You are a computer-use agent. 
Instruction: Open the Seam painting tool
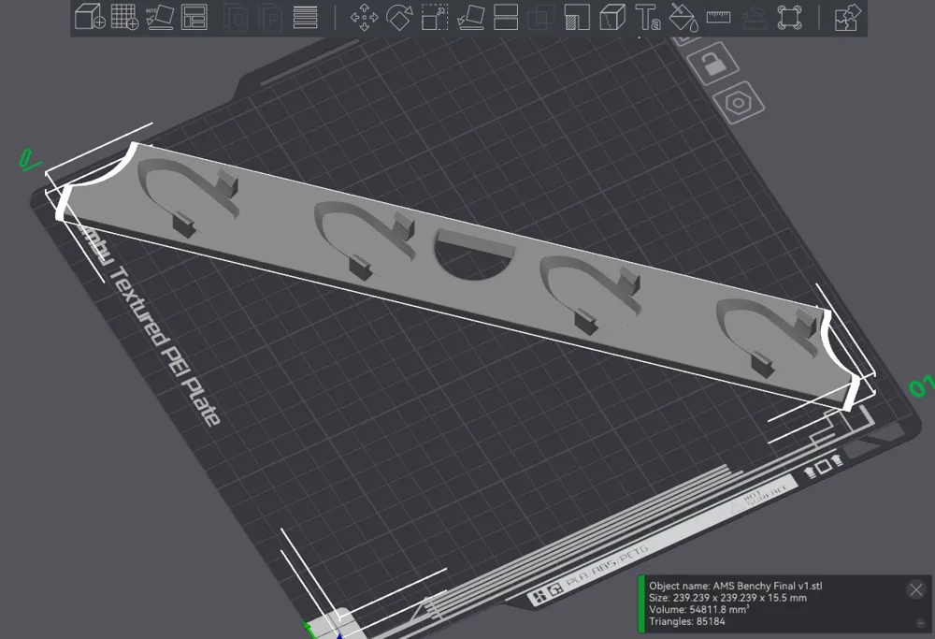612,17
